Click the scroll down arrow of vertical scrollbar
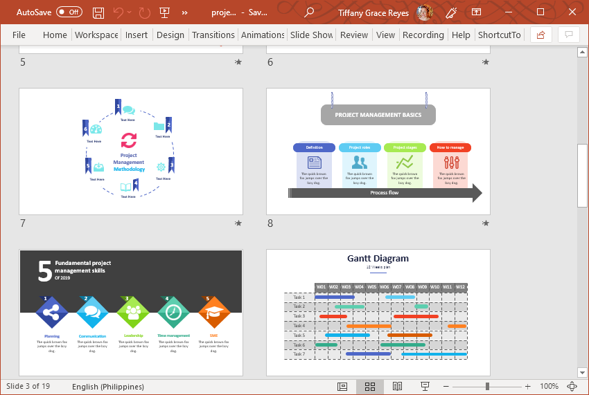The width and height of the screenshot is (589, 395). click(x=582, y=370)
